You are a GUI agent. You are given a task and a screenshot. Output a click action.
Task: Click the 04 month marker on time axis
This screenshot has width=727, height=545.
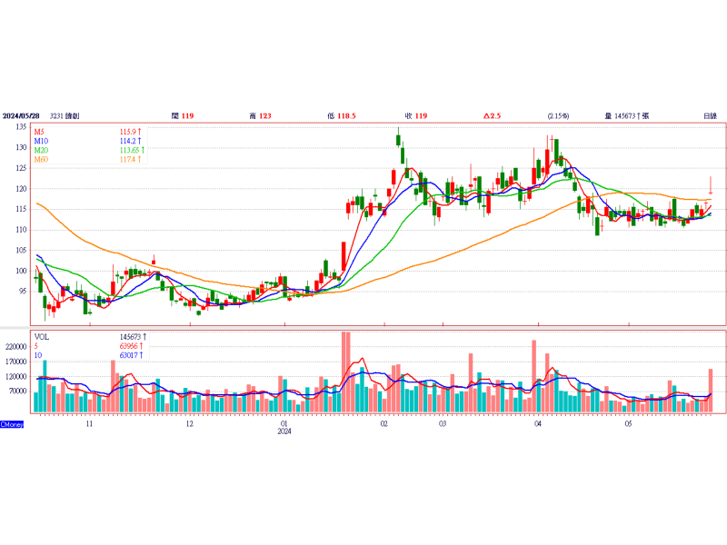click(x=538, y=424)
